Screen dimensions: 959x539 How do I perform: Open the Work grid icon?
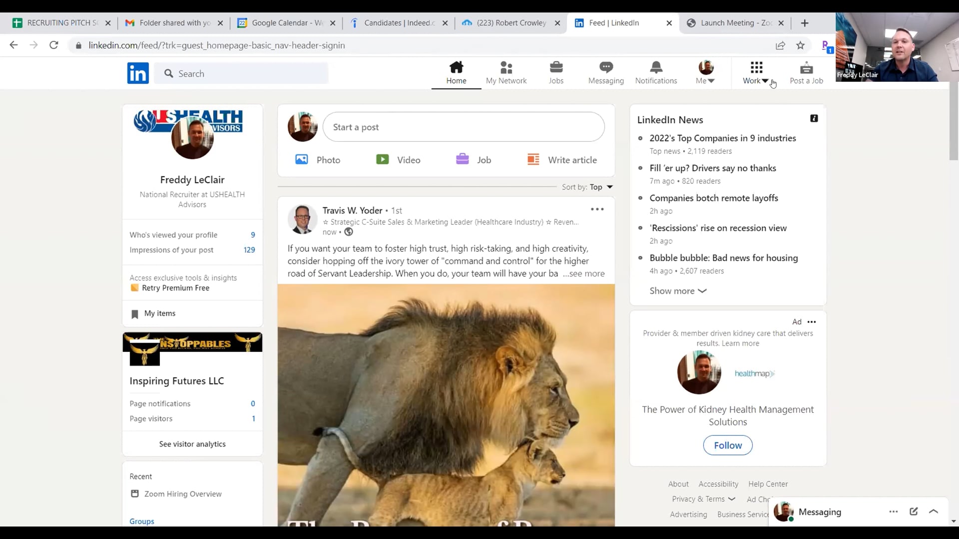756,67
